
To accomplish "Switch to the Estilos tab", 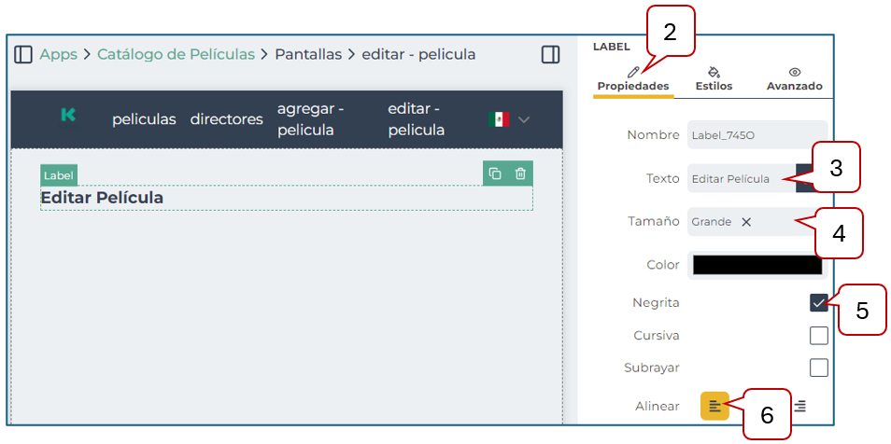I will coord(714,79).
